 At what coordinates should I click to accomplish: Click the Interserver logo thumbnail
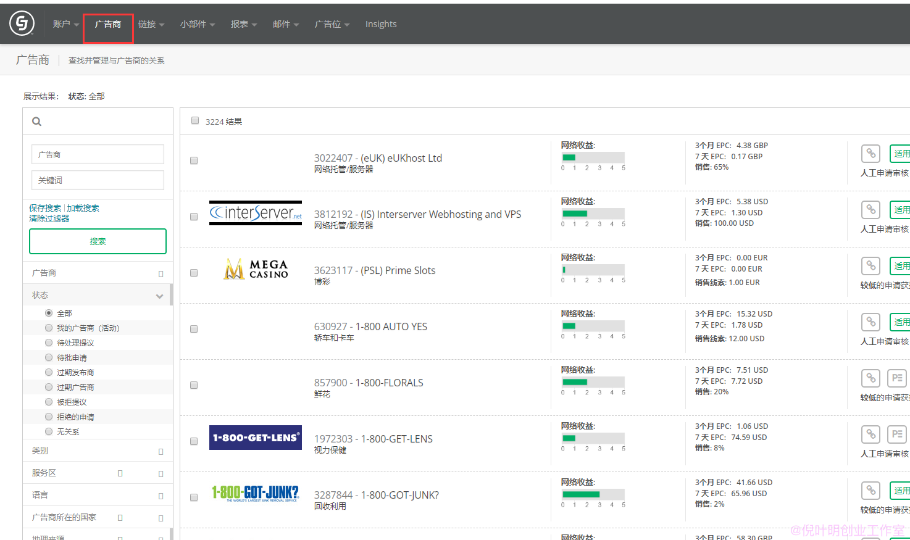tap(256, 213)
